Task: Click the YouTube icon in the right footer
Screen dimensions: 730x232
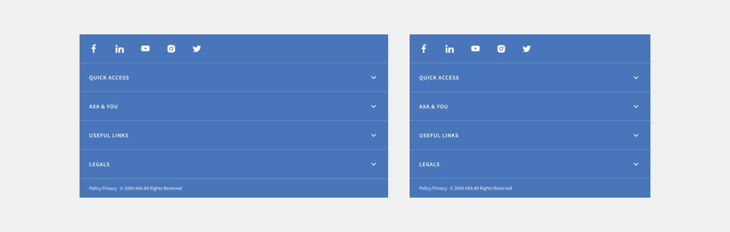Action: 475,48
